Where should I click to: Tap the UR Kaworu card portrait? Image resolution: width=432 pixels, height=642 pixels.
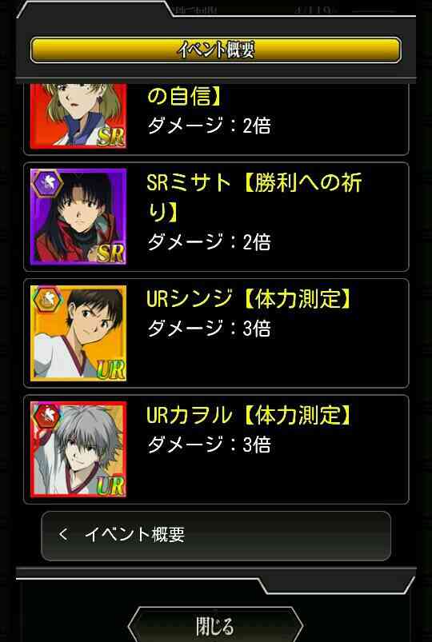(78, 449)
